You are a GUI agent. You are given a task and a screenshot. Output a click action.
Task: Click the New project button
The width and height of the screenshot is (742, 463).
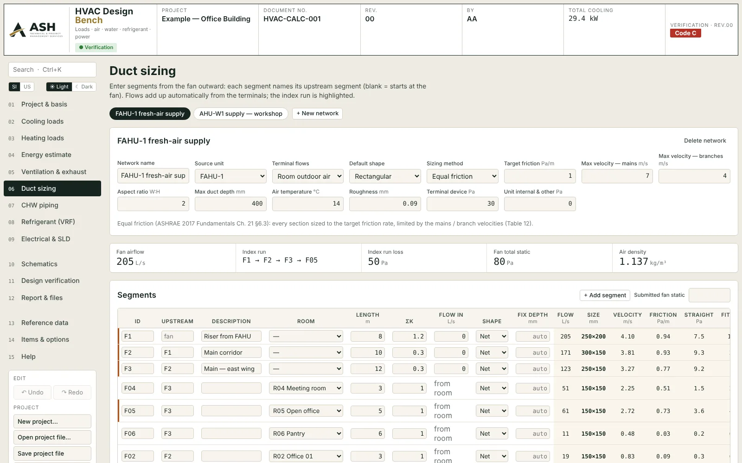[x=52, y=421]
